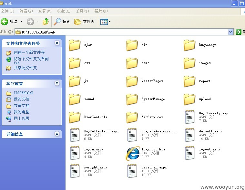Select the sound folder icon

75,99
